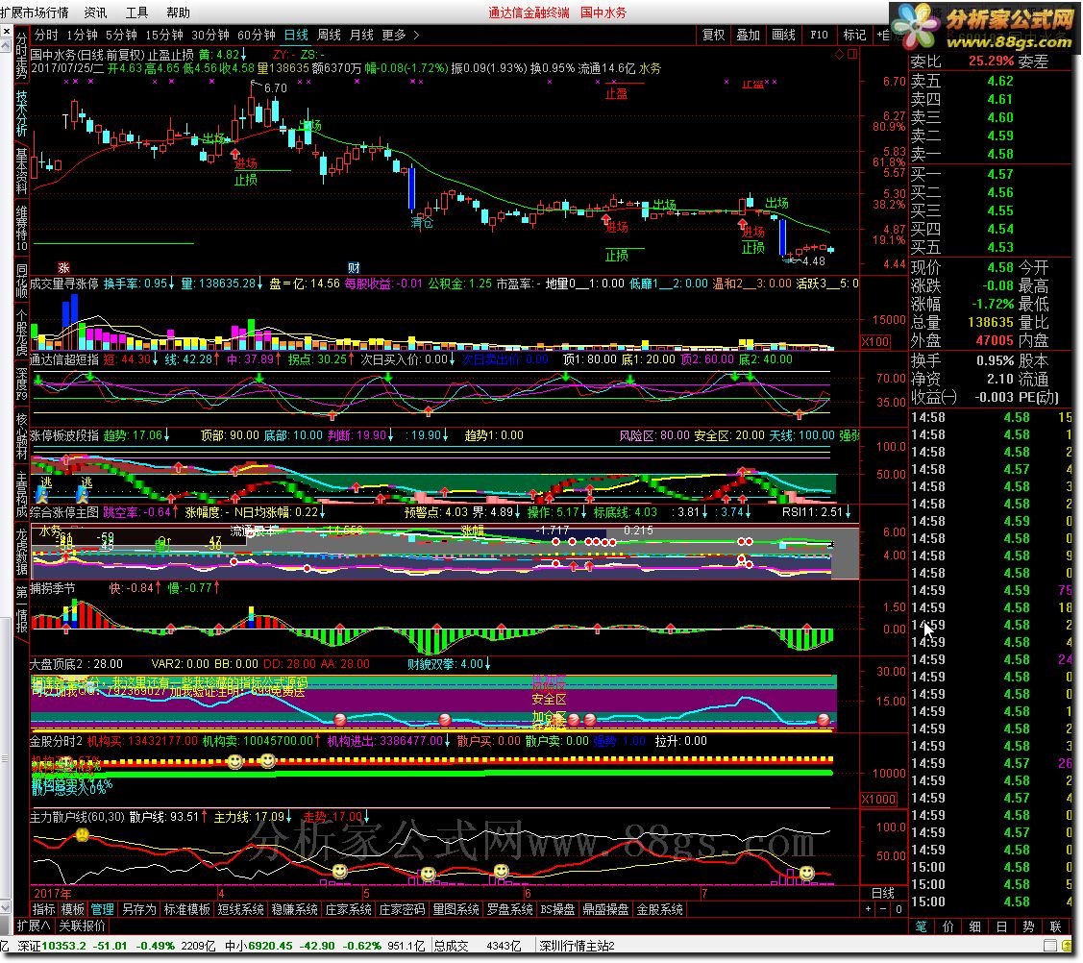The height and width of the screenshot is (963, 1083).
Task: Click 深圳行情主站2 server status
Action: (x=577, y=946)
